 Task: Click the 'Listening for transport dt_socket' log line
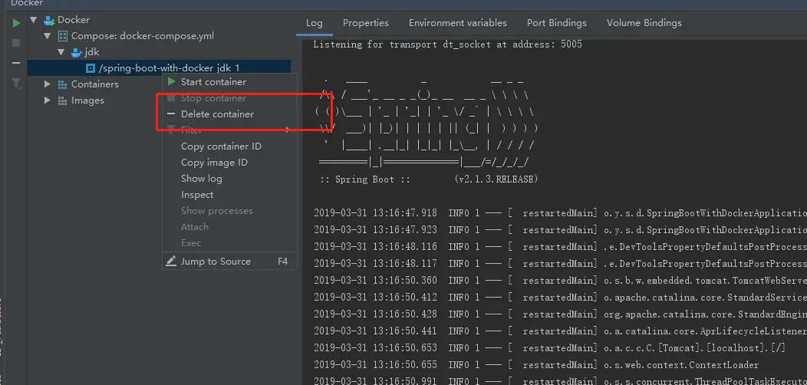447,44
